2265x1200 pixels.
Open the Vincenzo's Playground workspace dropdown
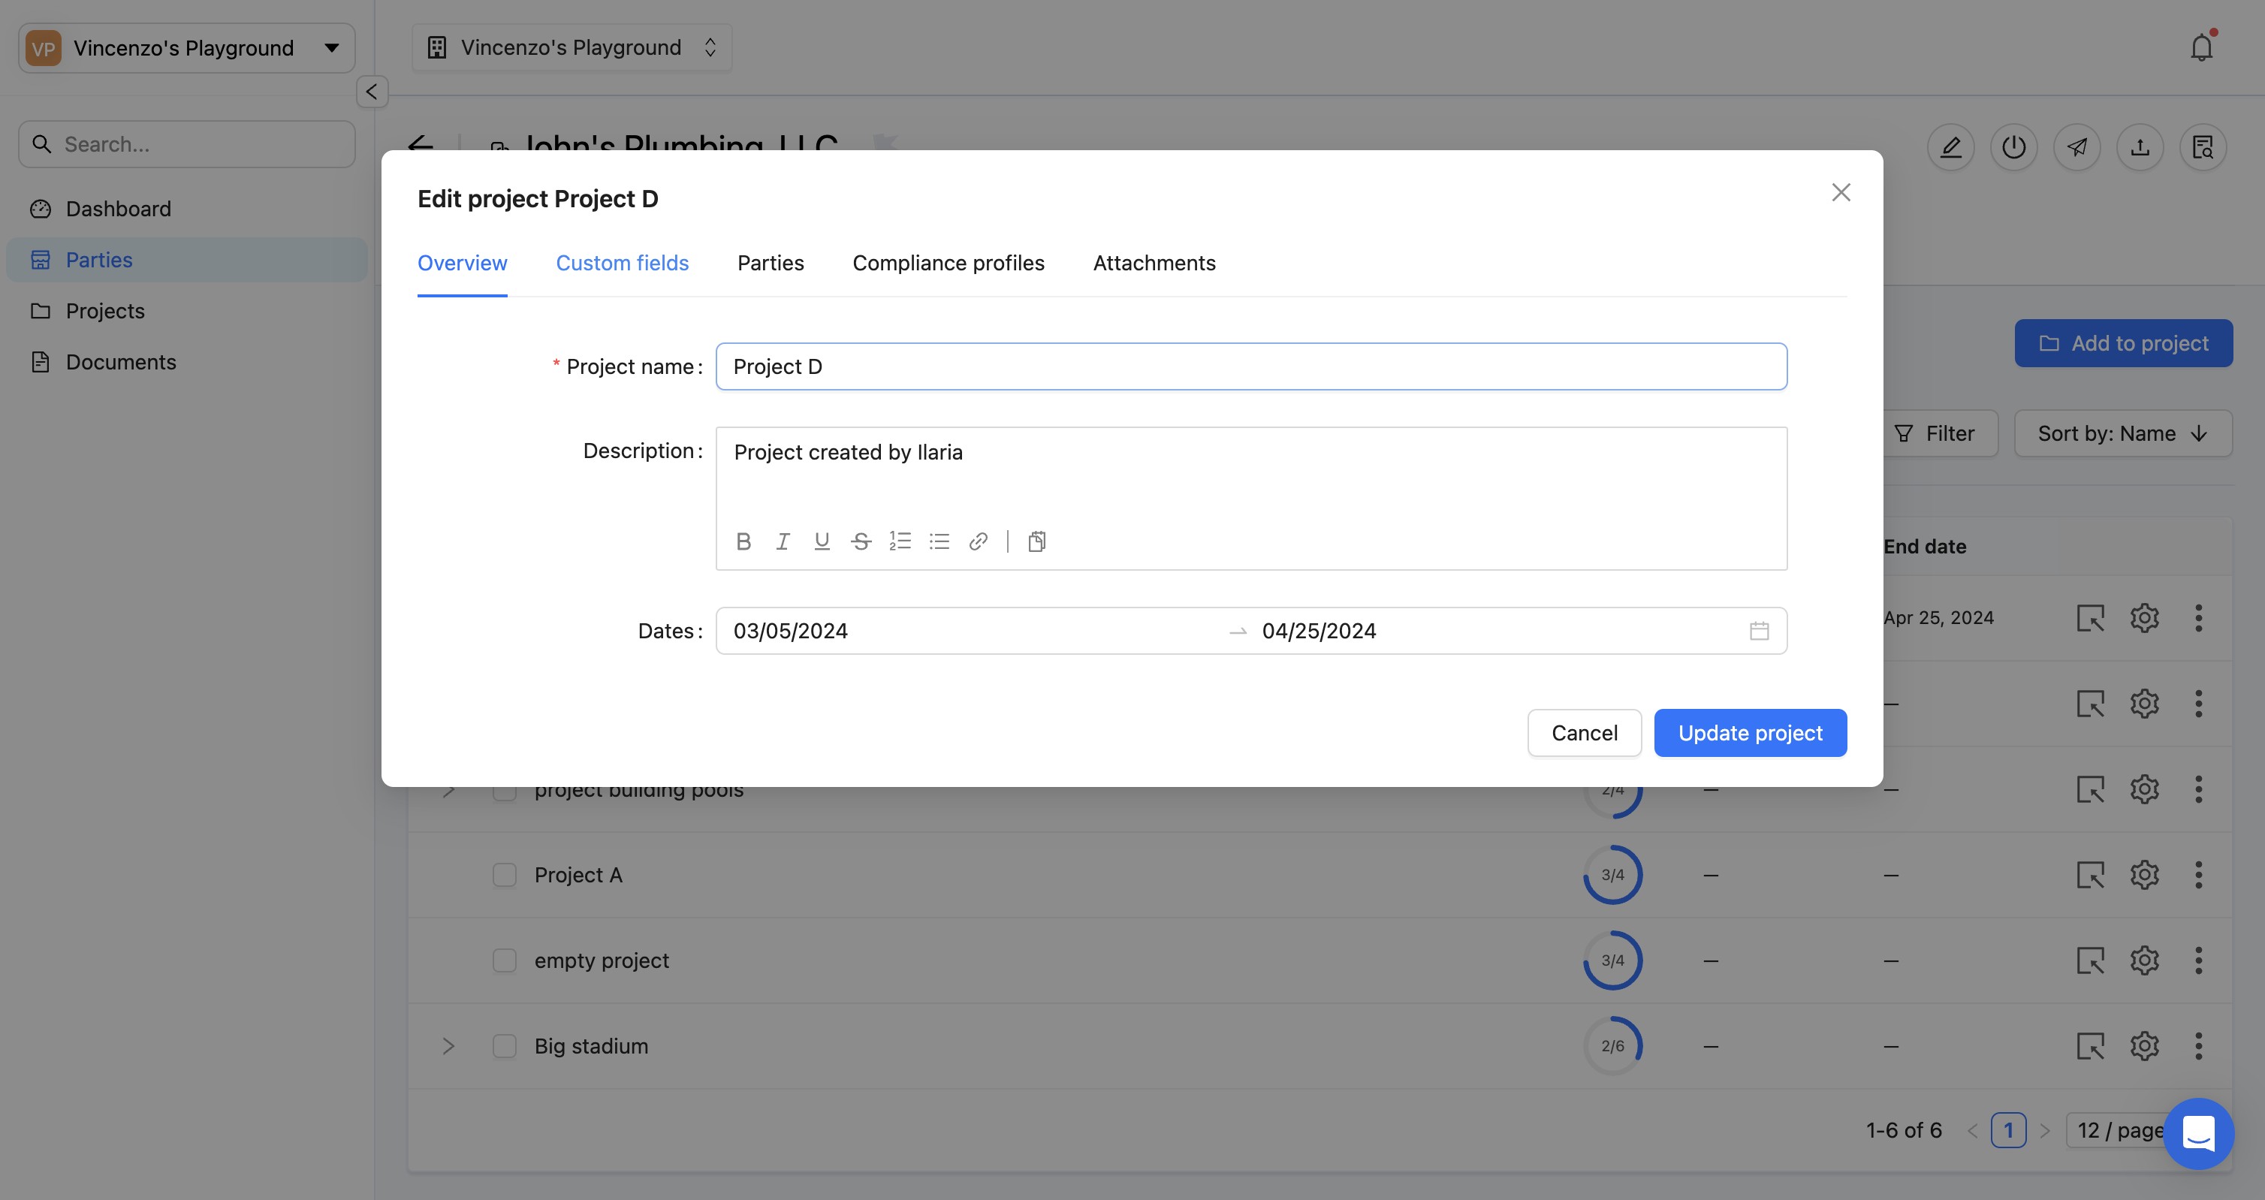click(186, 47)
